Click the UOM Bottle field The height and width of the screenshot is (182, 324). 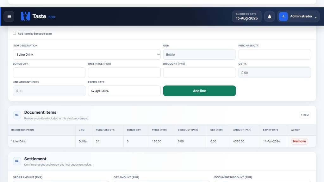coord(199,54)
